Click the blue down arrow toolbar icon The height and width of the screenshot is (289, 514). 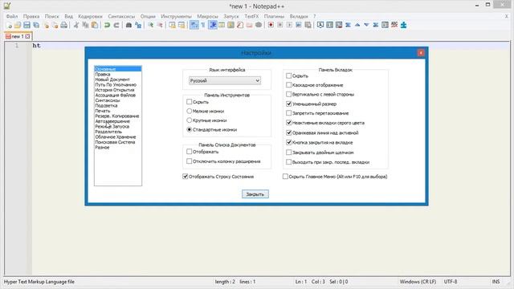tap(366, 25)
